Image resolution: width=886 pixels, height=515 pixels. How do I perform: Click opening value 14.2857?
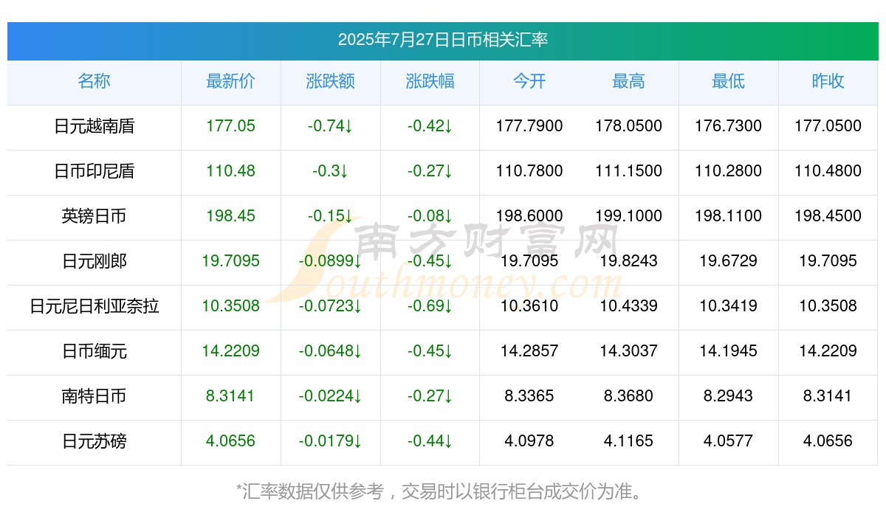pos(529,351)
